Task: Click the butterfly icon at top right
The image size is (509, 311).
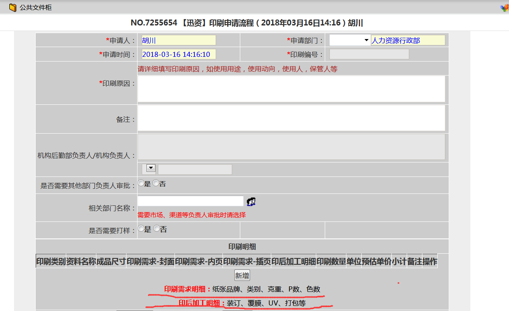Action: tap(504, 7)
